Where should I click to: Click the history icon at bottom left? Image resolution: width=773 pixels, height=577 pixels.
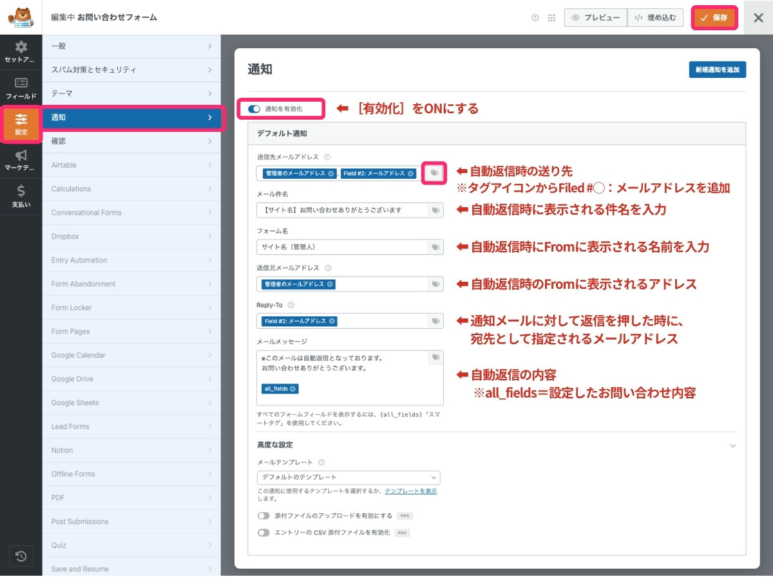tap(21, 556)
